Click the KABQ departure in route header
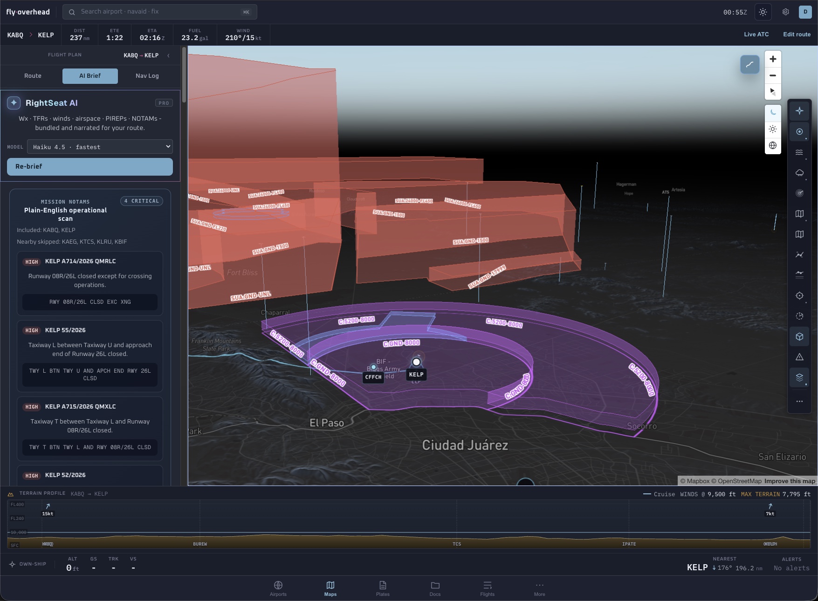The height and width of the screenshot is (601, 818). pos(15,35)
